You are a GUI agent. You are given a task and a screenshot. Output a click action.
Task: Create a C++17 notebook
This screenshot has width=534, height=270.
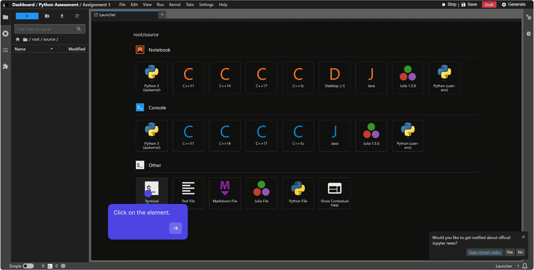click(261, 78)
